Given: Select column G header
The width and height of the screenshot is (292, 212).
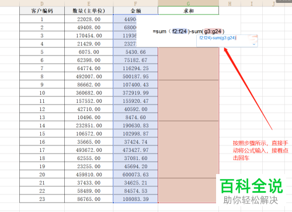Looking at the screenshot, I should coord(189,4).
